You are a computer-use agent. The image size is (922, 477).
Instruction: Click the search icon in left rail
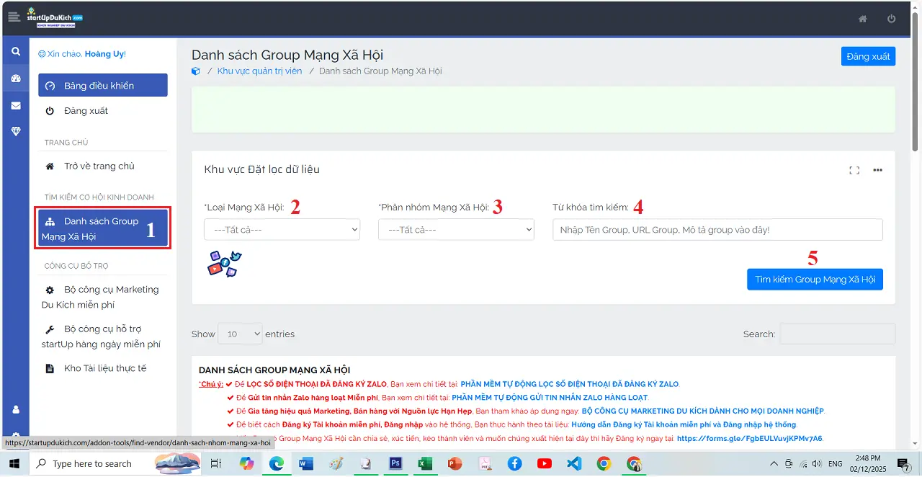15,52
